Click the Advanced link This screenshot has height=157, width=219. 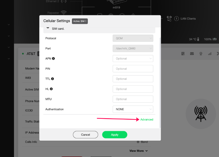click(147, 120)
